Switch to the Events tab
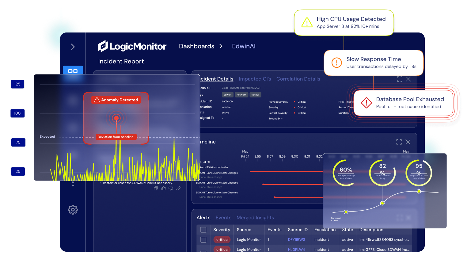 tap(223, 218)
